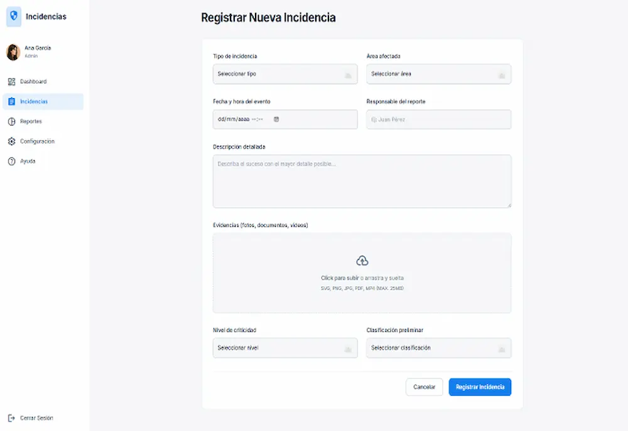Select the Dashboard icon in the sidebar
The width and height of the screenshot is (628, 431).
pyautogui.click(x=12, y=82)
